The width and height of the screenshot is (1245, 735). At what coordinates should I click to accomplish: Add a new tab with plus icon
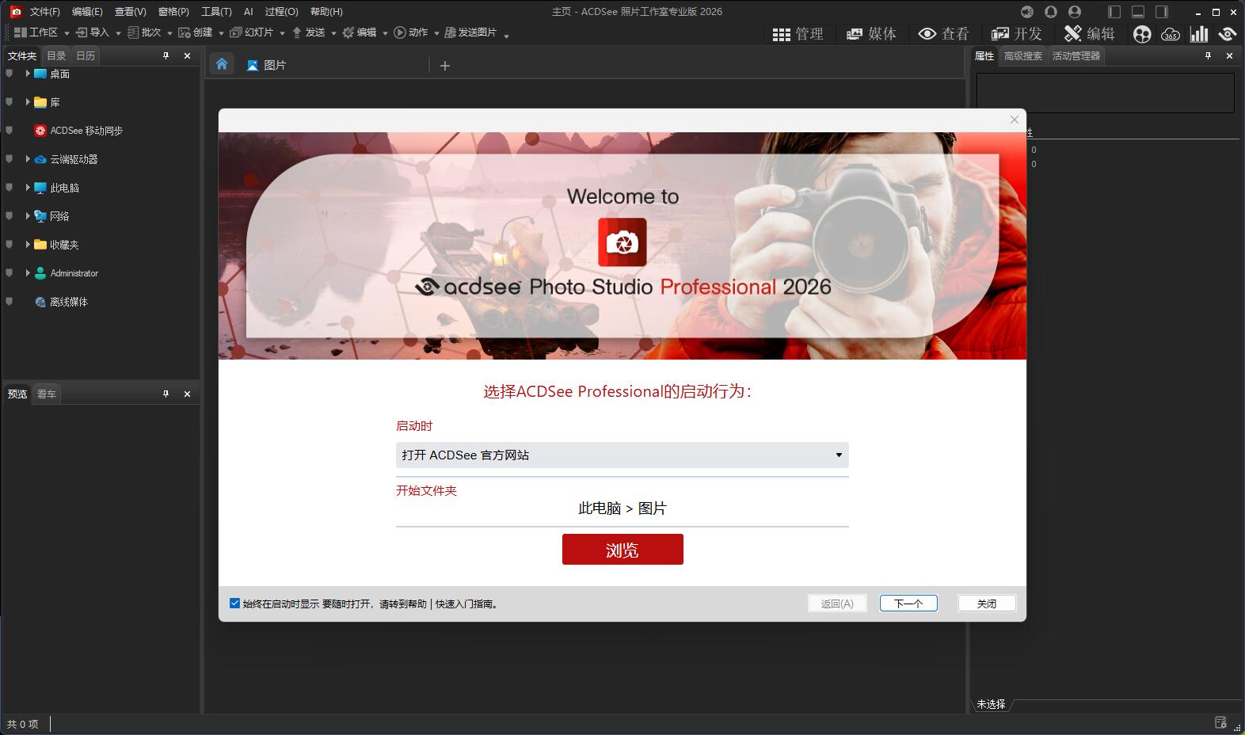445,66
